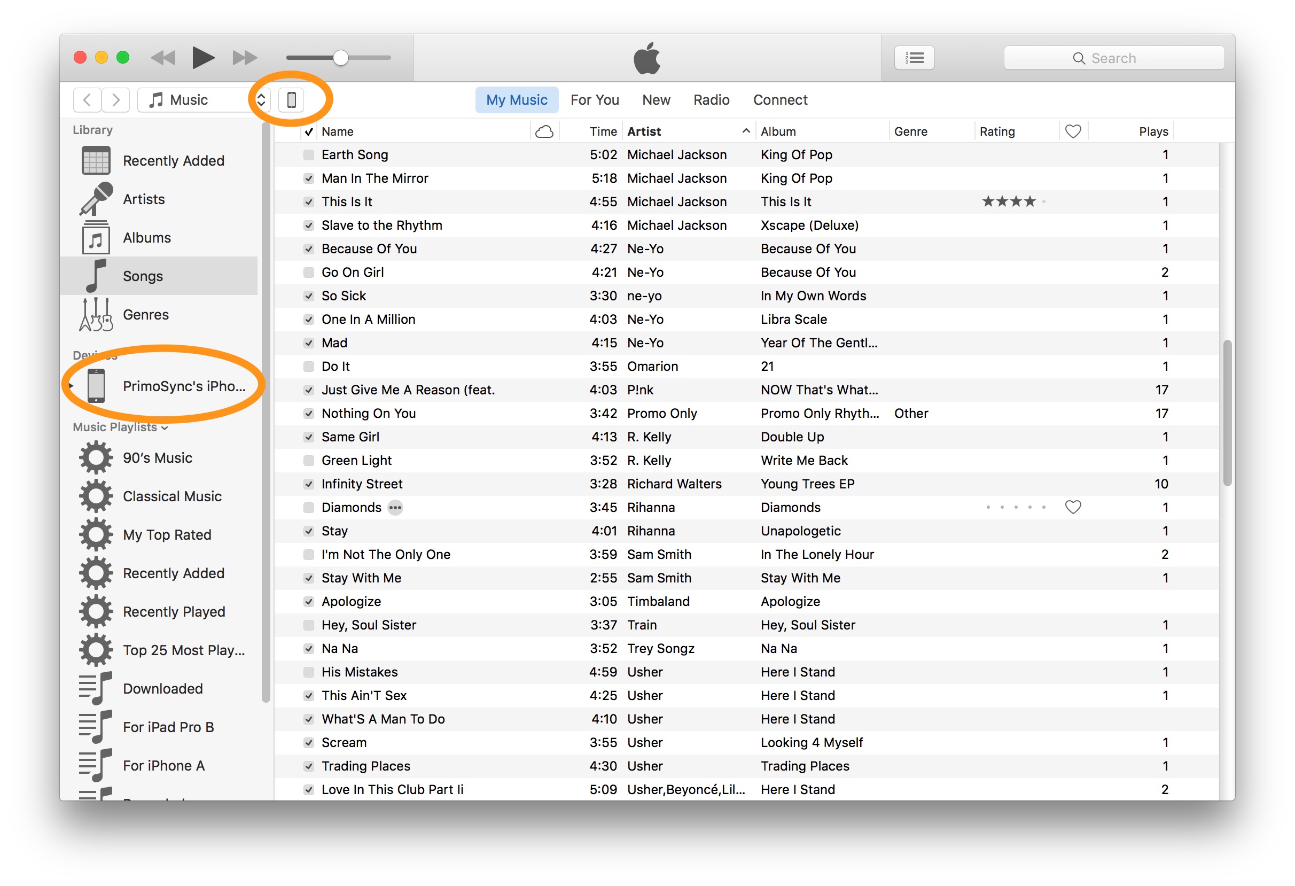Sort by the Genre column header
The height and width of the screenshot is (886, 1295).
[x=932, y=131]
